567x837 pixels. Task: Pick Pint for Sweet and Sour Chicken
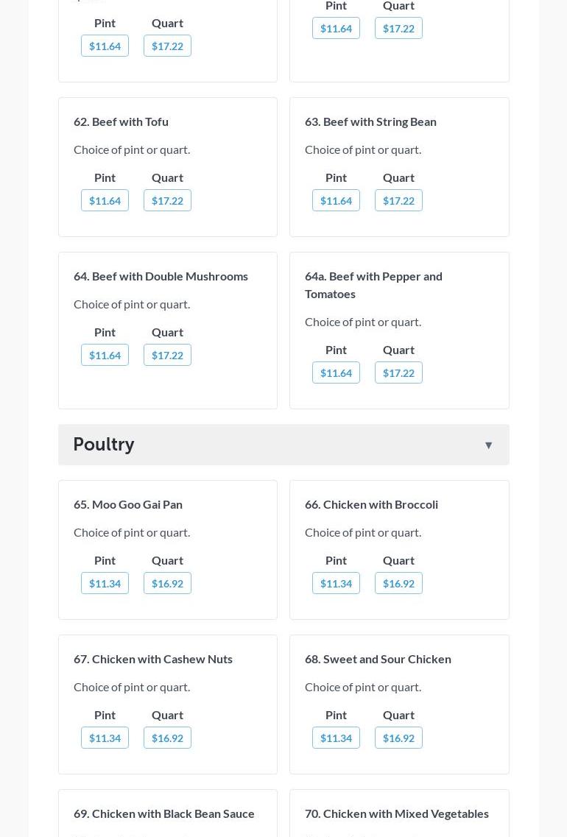click(x=336, y=738)
